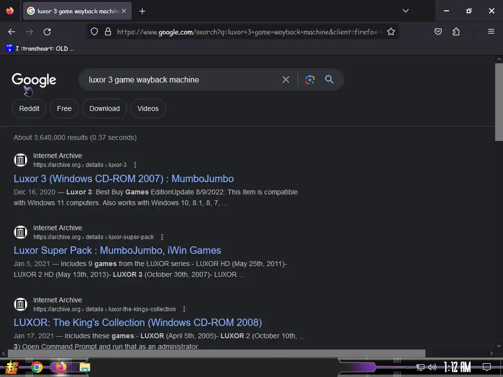Screen dimensions: 503x377
Task: Open File Explorer from the taskbar
Action: click(84, 367)
